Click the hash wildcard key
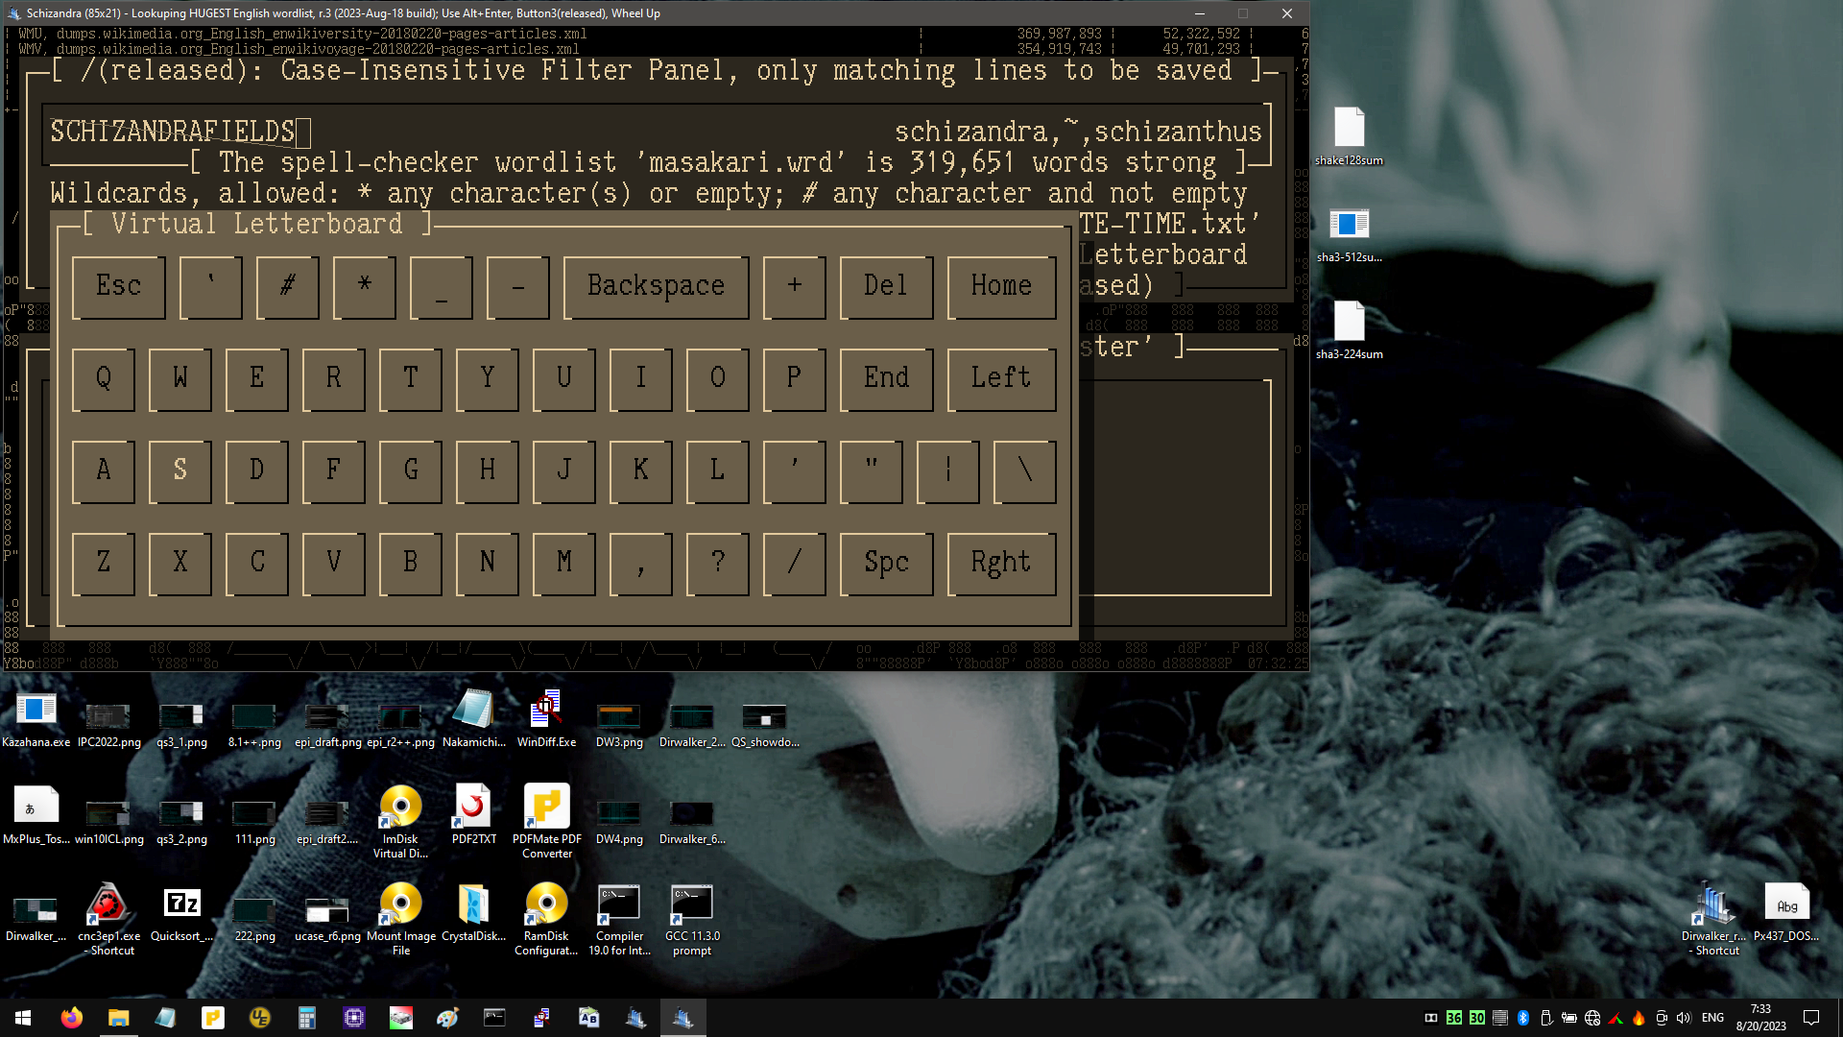 click(287, 286)
